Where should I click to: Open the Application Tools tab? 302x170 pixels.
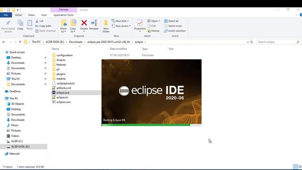coord(63,15)
